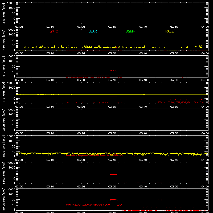Viewport: 213px width, 213px height.
Task: Select the 4995 MHz [SFU] axis title
Action: (3, 146)
